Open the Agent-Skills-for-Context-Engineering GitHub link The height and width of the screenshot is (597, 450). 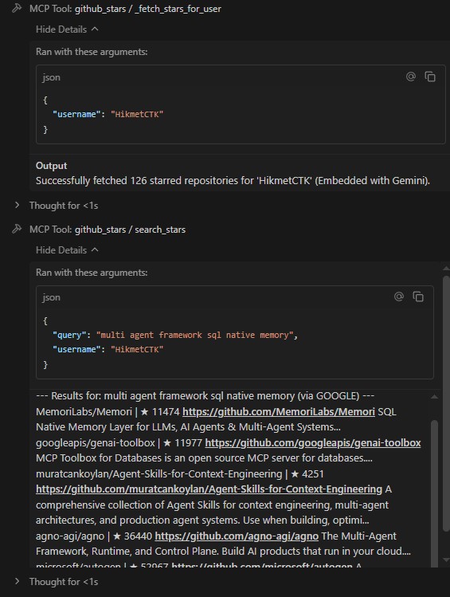(209, 489)
